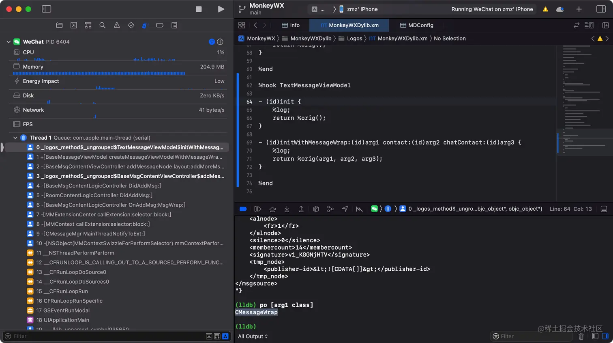The height and width of the screenshot is (343, 613).
Task: Click the plus library button
Action: click(579, 9)
